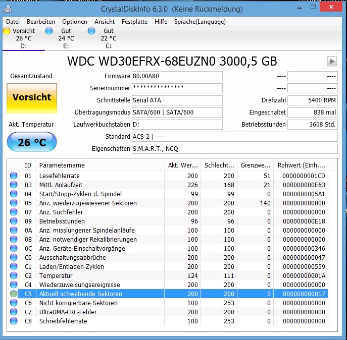Open the Ansicht menu
The image size is (347, 340).
point(105,22)
